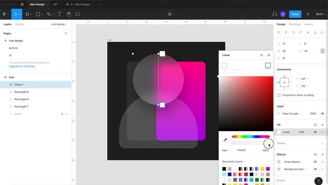Toggle constrain proportions lock icon

pos(322,51)
